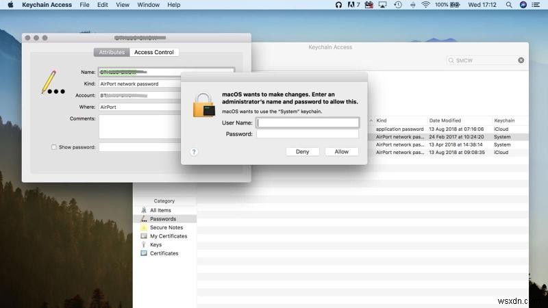Click the Adobe menu bar icon
This screenshot has width=548, height=308.
point(353,5)
